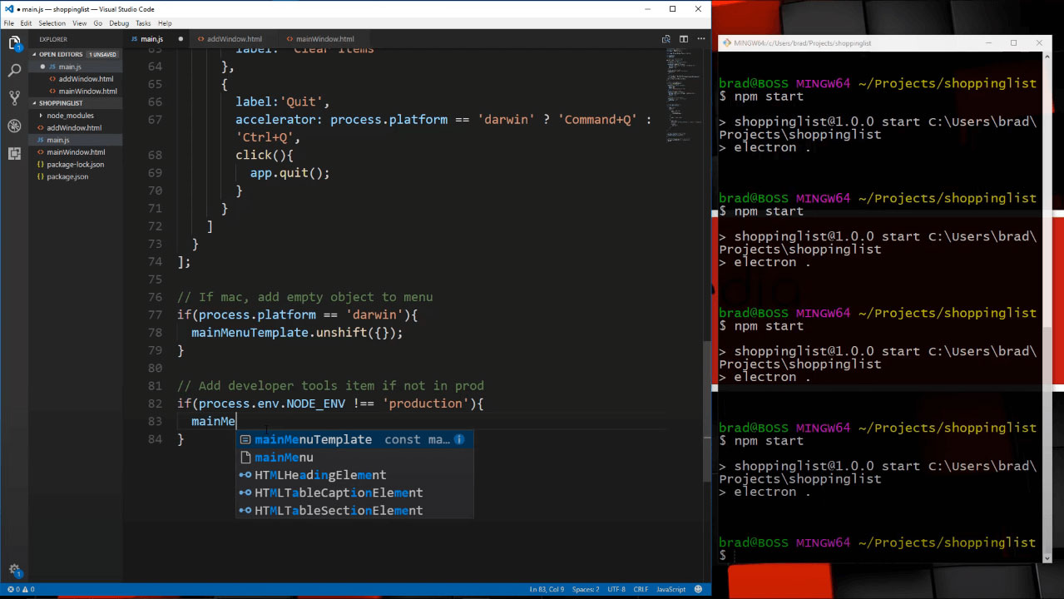Change the JavaScript language mode
This screenshot has width=1064, height=599.
coord(671,589)
